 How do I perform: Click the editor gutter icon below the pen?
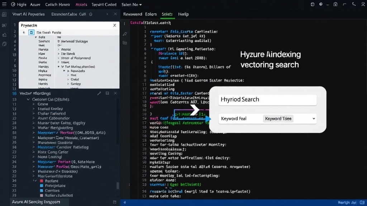click(x=125, y=43)
